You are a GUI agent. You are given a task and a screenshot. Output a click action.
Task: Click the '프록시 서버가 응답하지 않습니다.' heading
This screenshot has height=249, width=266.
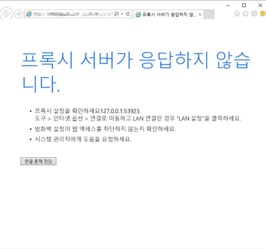[136, 72]
